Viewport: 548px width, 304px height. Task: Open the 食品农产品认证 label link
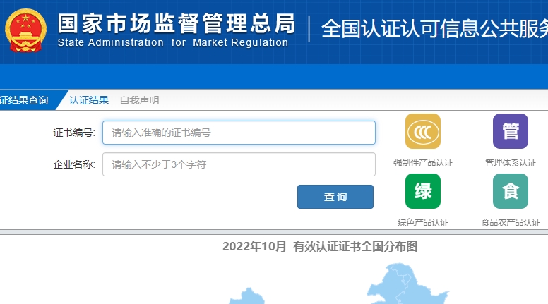[x=510, y=223]
